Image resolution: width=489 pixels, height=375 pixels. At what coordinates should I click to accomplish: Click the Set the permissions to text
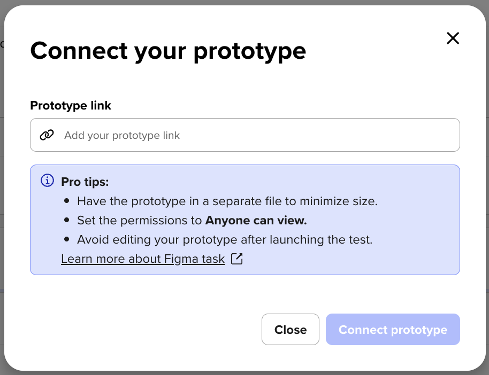(140, 221)
